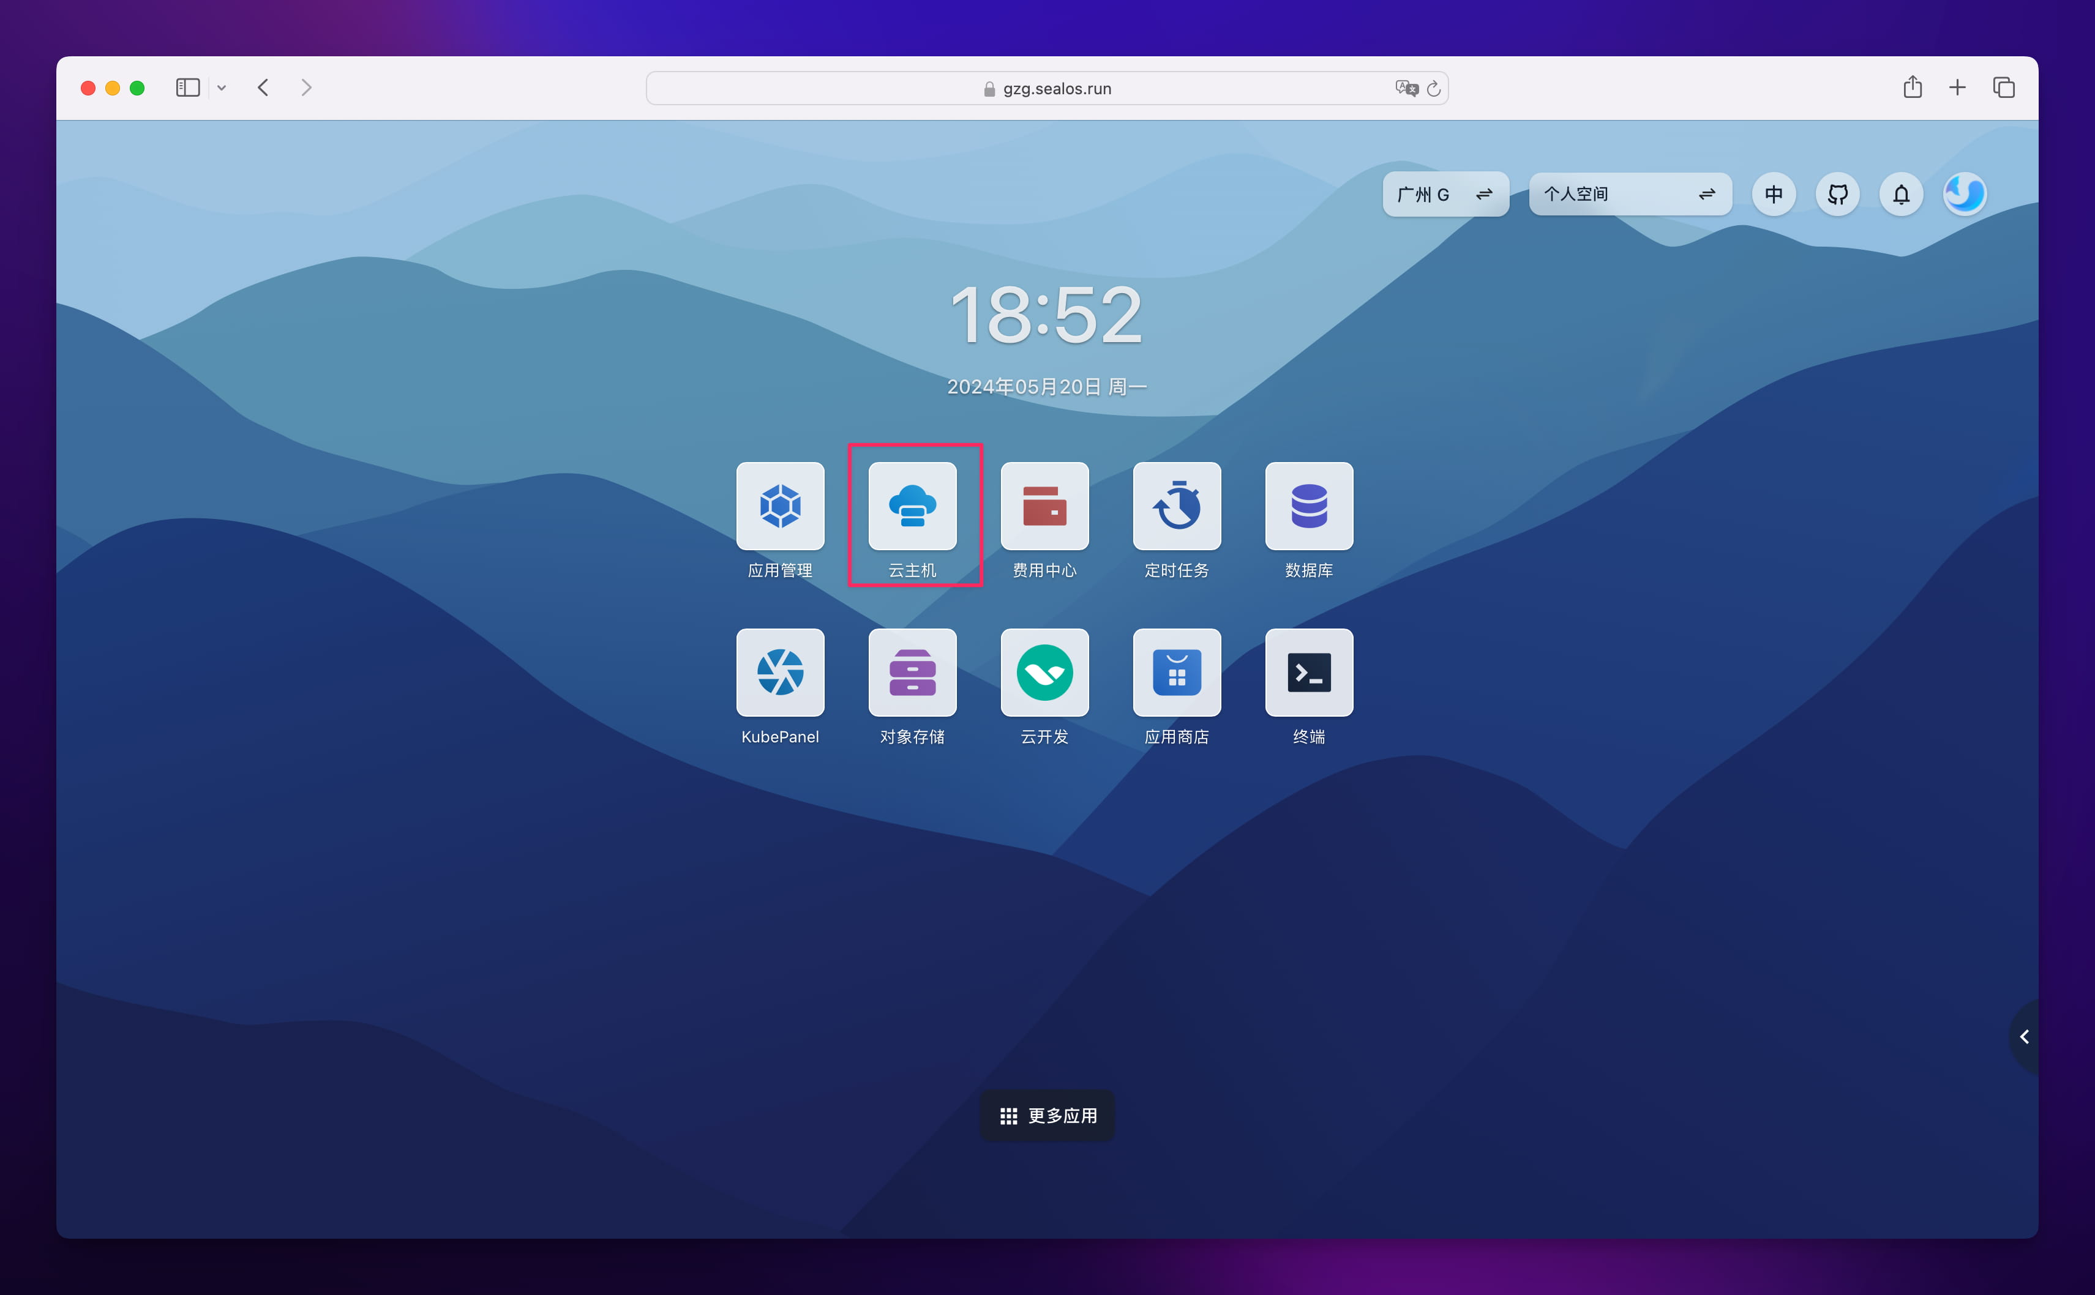Screen dimensions: 2095x1295
Task: Open the KubePanel app icon
Action: click(x=779, y=673)
